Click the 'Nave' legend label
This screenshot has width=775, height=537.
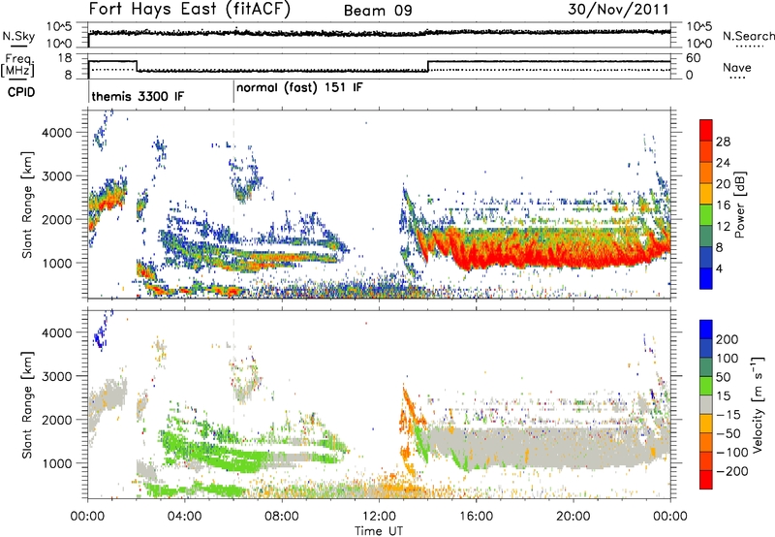737,67
